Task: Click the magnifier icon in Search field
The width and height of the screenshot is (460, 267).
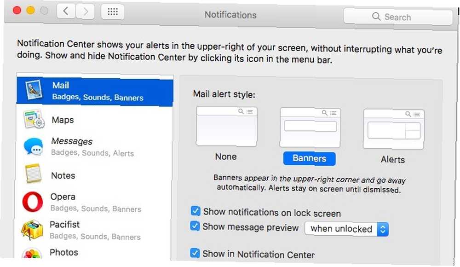Action: tap(376, 16)
